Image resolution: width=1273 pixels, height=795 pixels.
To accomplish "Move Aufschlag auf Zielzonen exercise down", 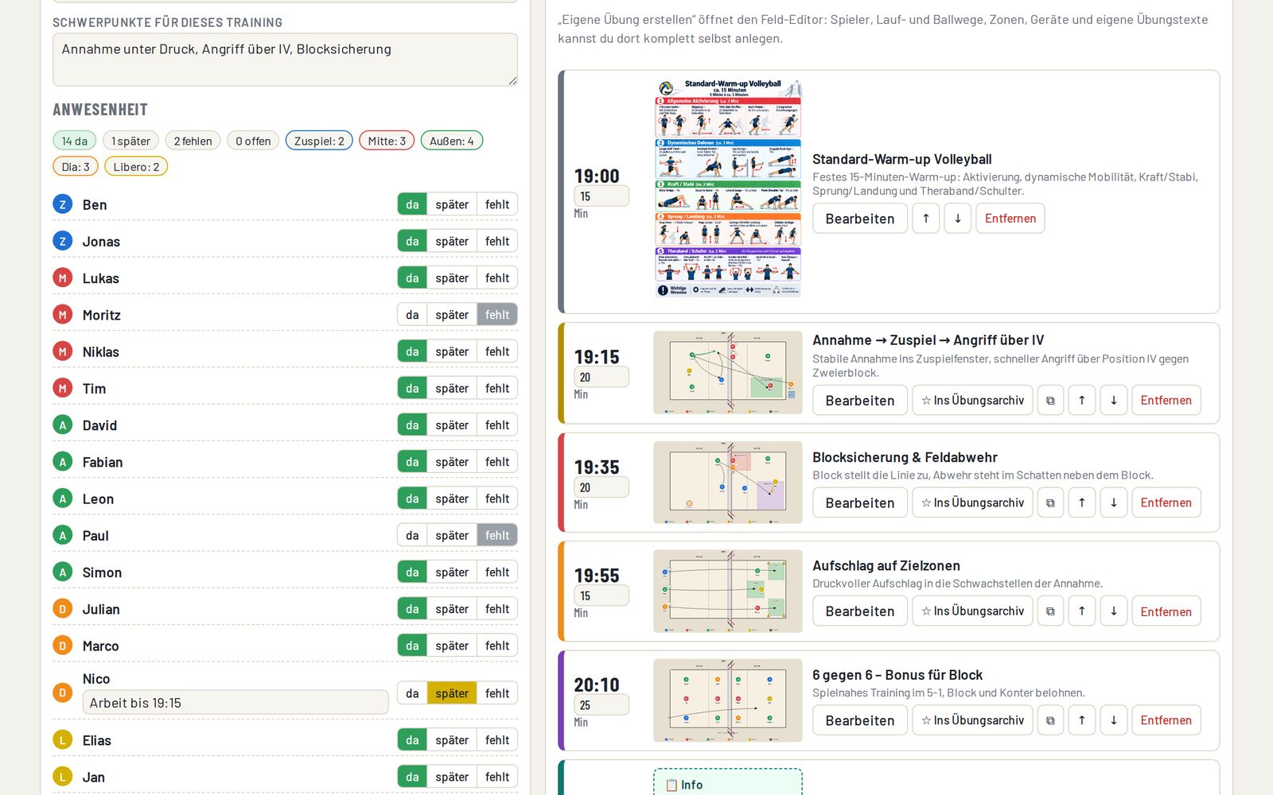I will pyautogui.click(x=1114, y=611).
